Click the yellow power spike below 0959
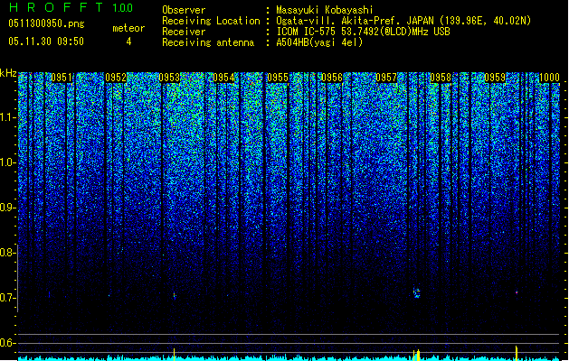The width and height of the screenshot is (569, 361). [517, 353]
